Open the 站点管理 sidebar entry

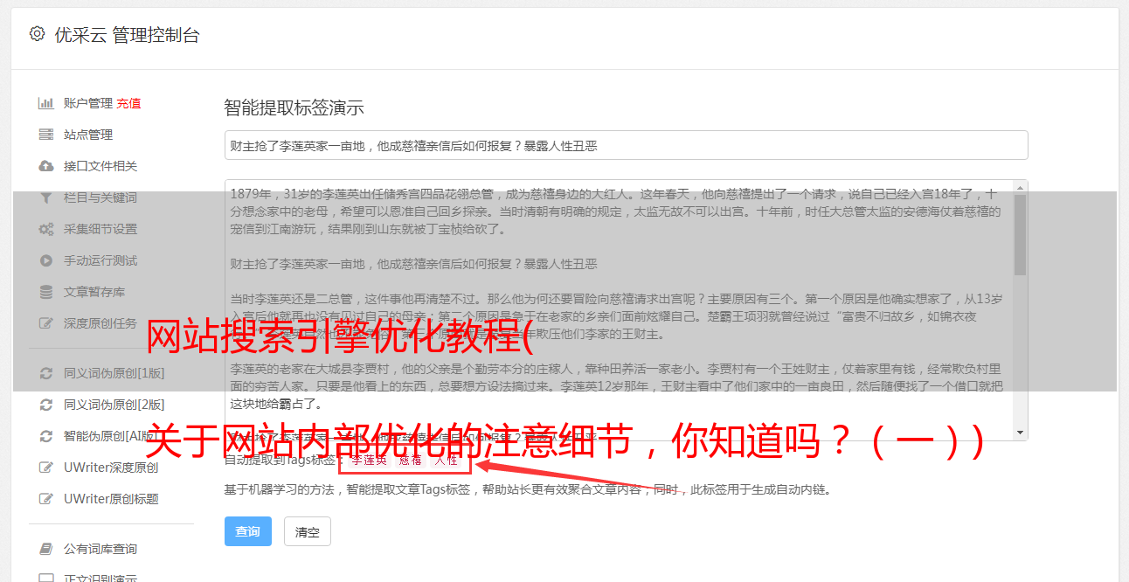[x=88, y=135]
